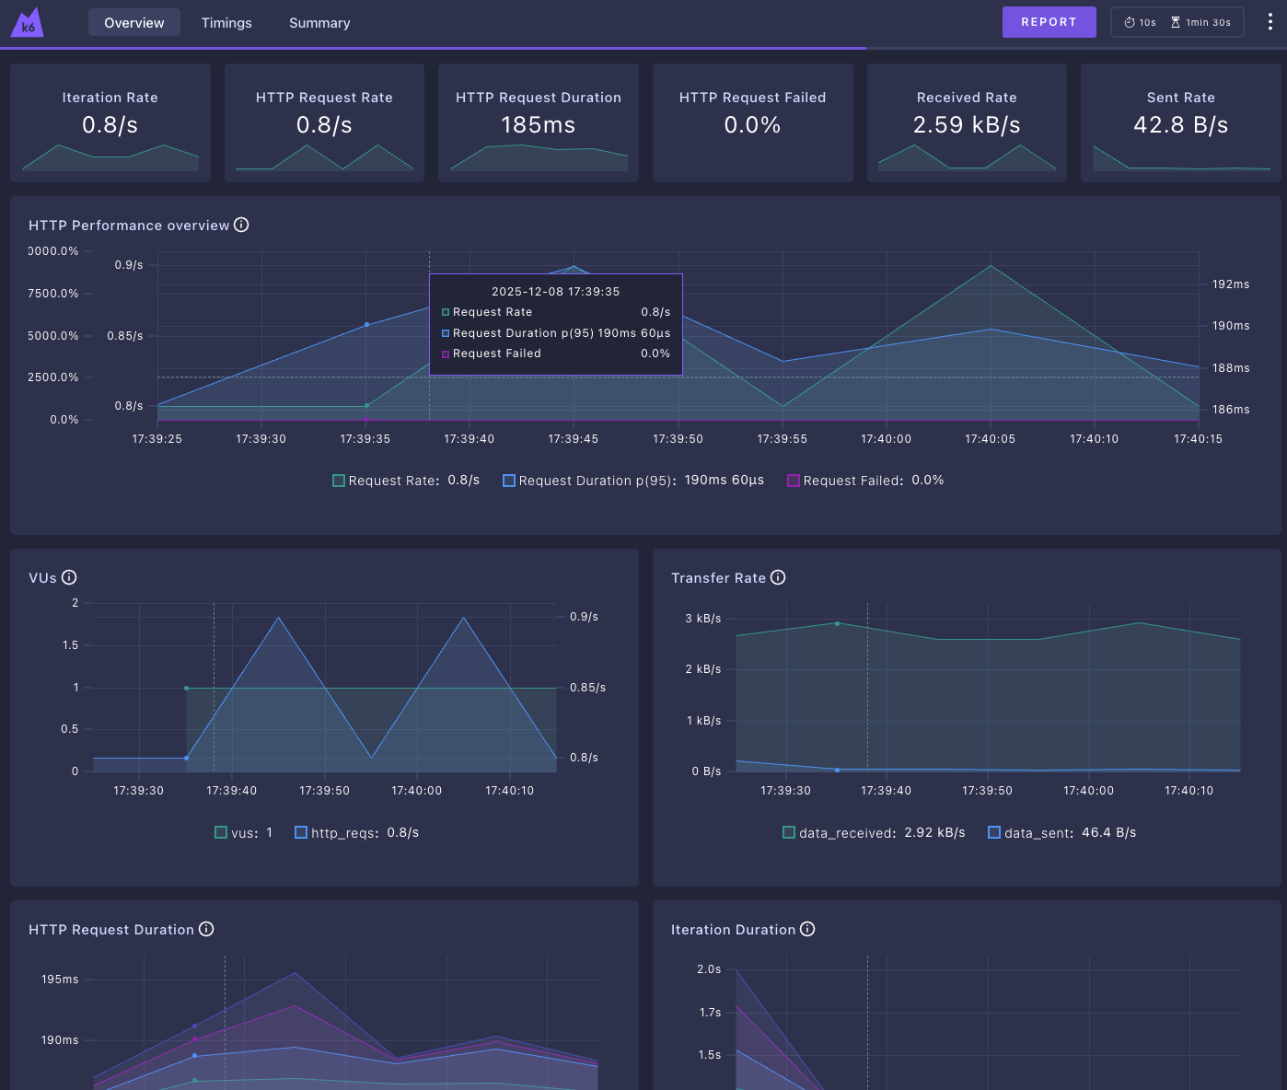
Task: Click info icon beside HTTP Request Duration chart
Action: (206, 929)
